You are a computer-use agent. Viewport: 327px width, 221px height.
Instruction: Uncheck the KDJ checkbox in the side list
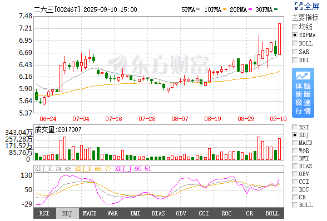tap(295, 135)
